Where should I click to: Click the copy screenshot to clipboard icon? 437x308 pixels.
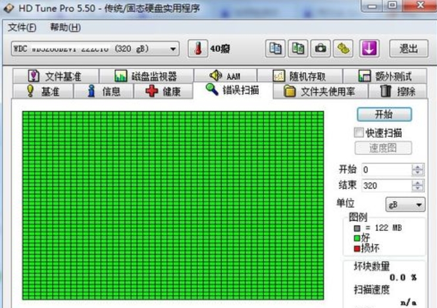click(297, 48)
